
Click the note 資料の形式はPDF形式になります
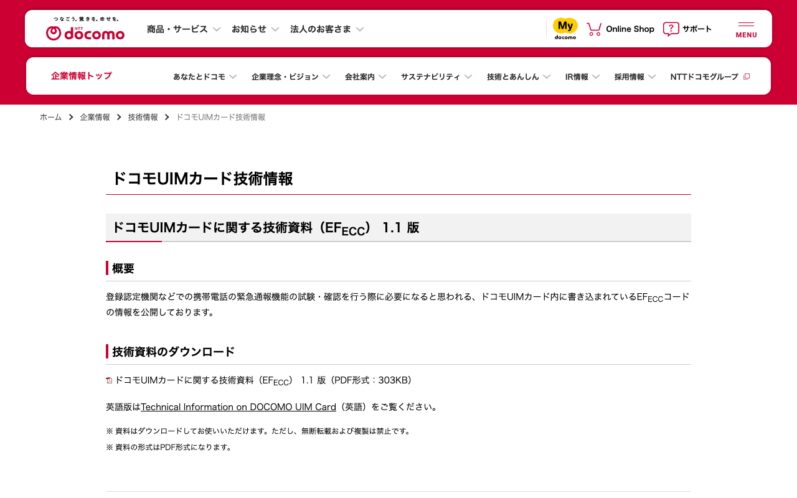pyautogui.click(x=169, y=447)
